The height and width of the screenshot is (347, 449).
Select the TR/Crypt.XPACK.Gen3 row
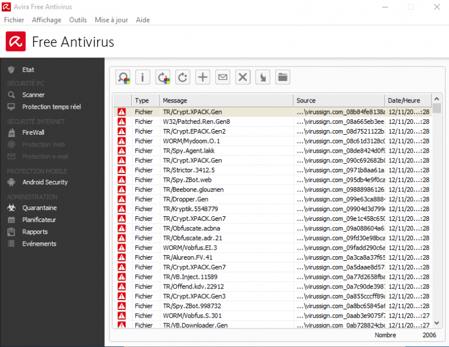coord(273,296)
